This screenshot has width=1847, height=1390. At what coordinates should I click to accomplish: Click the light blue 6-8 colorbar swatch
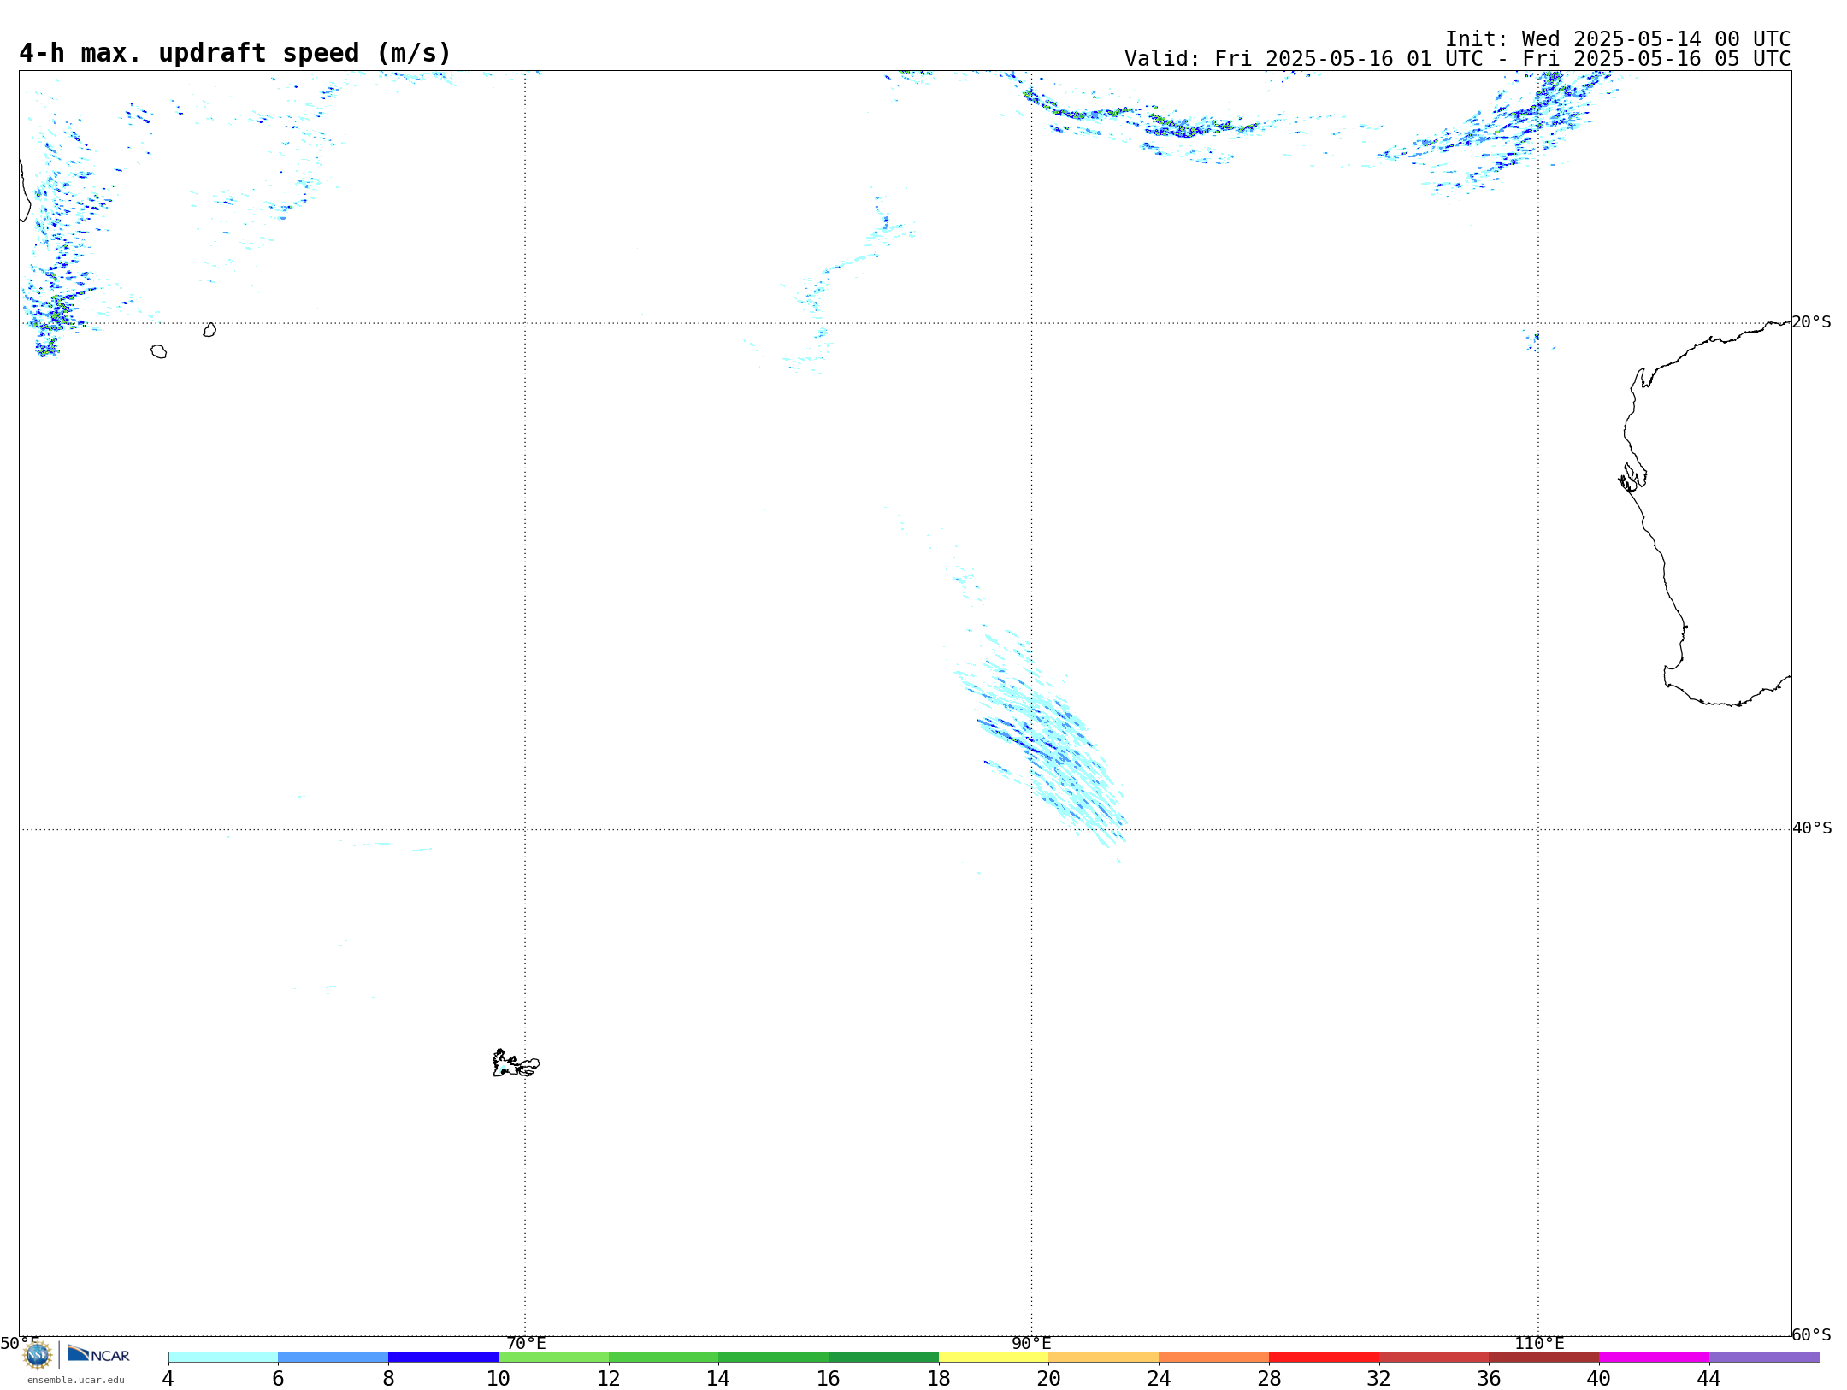pyautogui.click(x=333, y=1357)
